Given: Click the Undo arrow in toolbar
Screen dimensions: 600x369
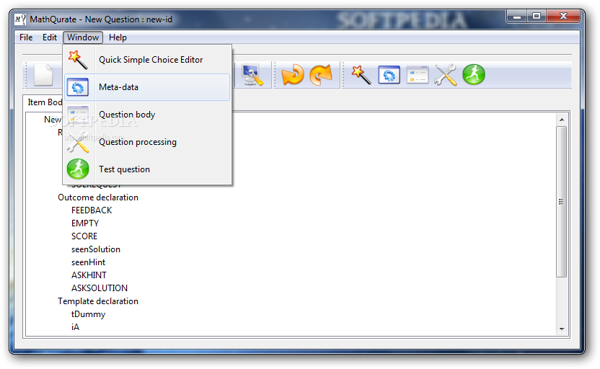Looking at the screenshot, I should tap(293, 74).
